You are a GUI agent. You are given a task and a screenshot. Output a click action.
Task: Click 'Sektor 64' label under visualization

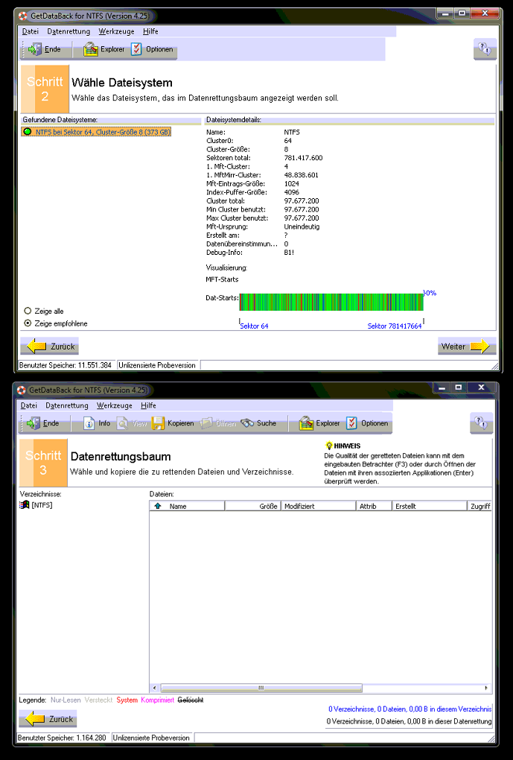255,326
